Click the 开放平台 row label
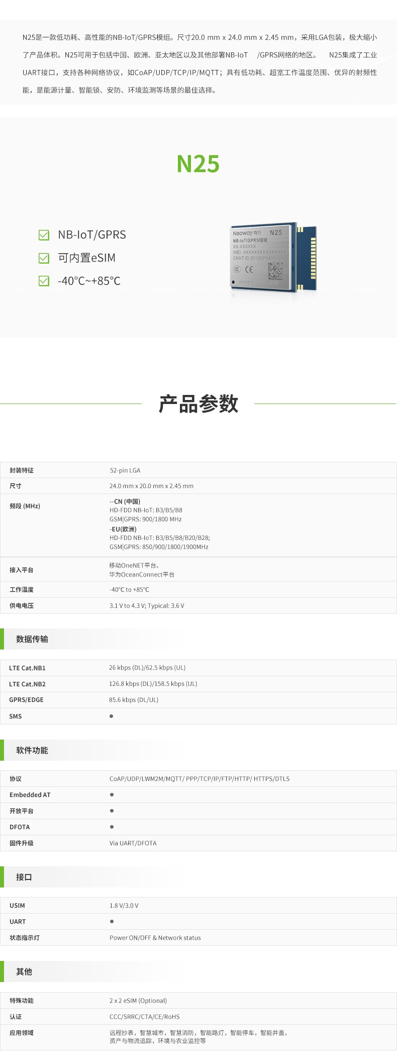397x1053 pixels. (x=22, y=811)
